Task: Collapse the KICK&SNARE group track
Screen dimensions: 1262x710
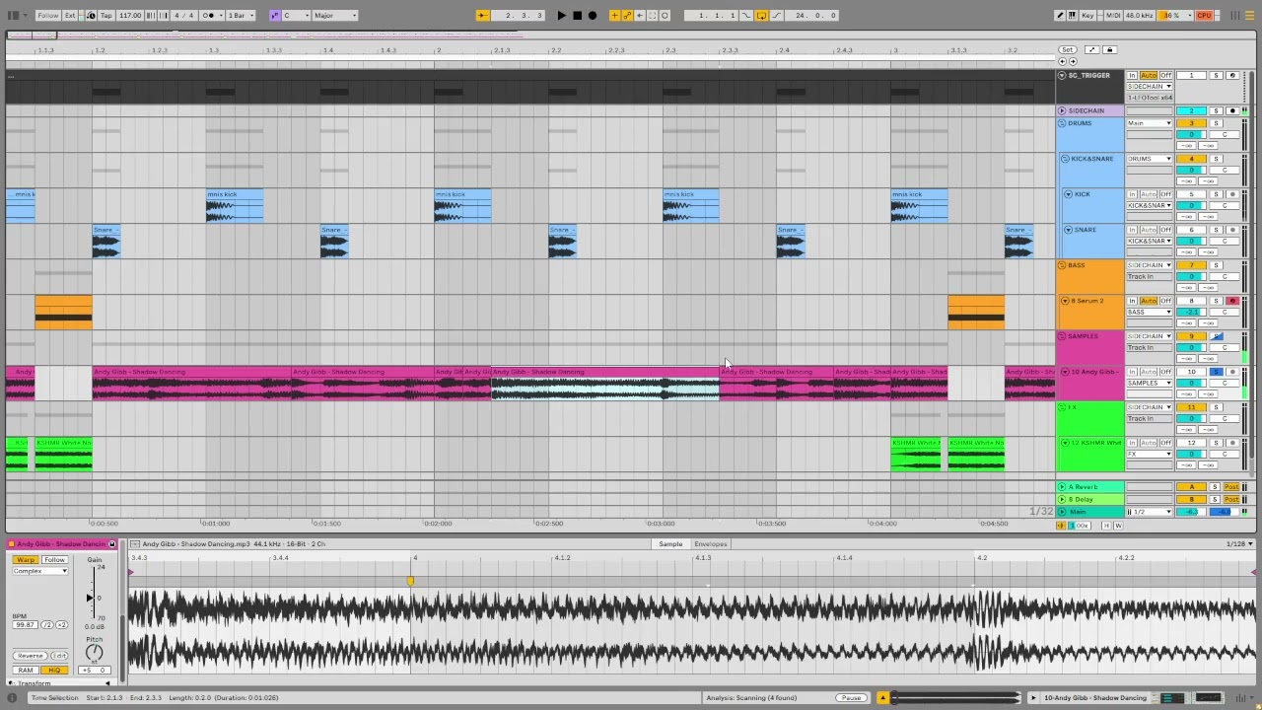Action: (x=1065, y=159)
